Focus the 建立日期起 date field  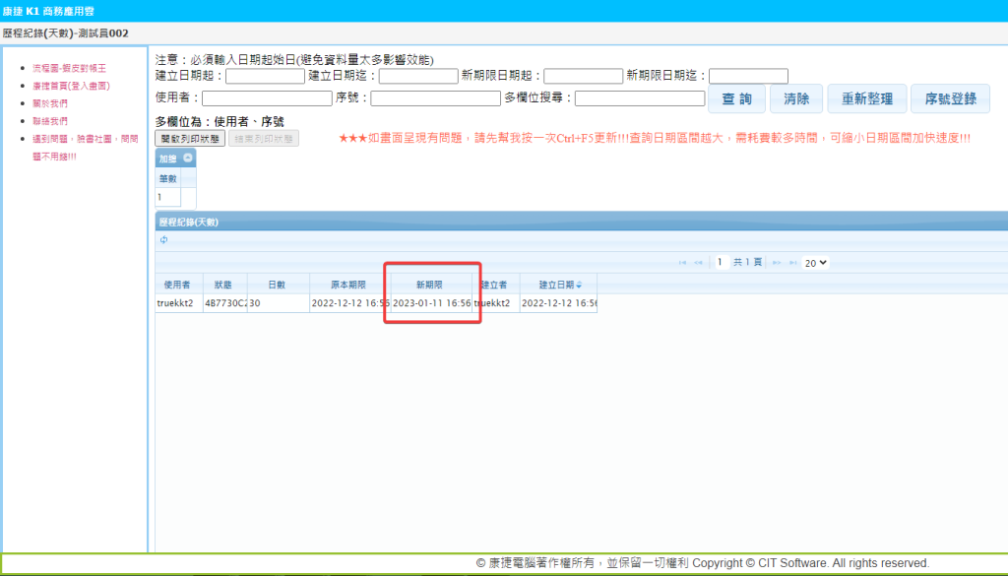[x=265, y=76]
